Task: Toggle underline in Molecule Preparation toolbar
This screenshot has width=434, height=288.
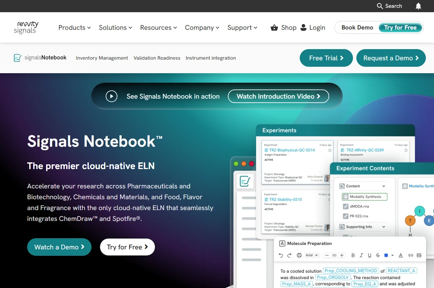Action: coord(370,255)
